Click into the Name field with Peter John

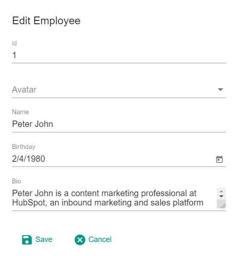pos(119,124)
